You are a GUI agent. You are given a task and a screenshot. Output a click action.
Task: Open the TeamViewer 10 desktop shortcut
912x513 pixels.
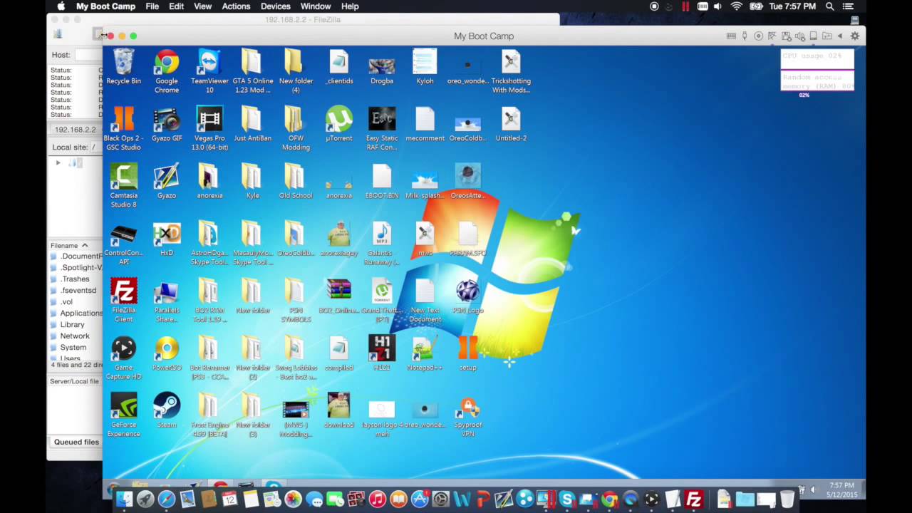[x=209, y=71]
